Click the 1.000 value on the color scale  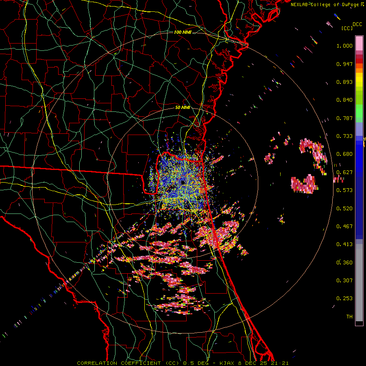[x=344, y=46]
